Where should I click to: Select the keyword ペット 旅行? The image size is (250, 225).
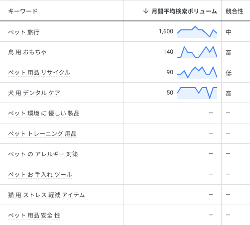click(x=24, y=32)
